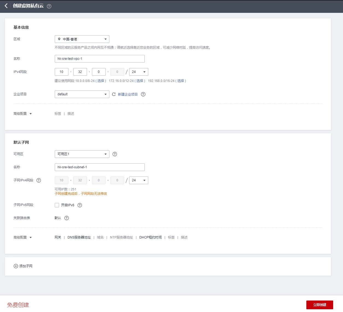Open the 可用区1 availability zone dropdown

[x=82, y=154]
